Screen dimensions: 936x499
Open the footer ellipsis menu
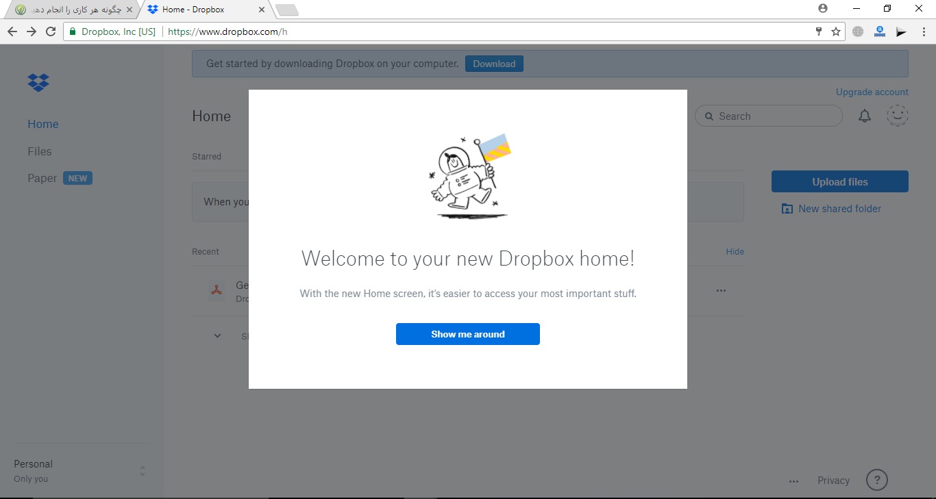coord(793,481)
